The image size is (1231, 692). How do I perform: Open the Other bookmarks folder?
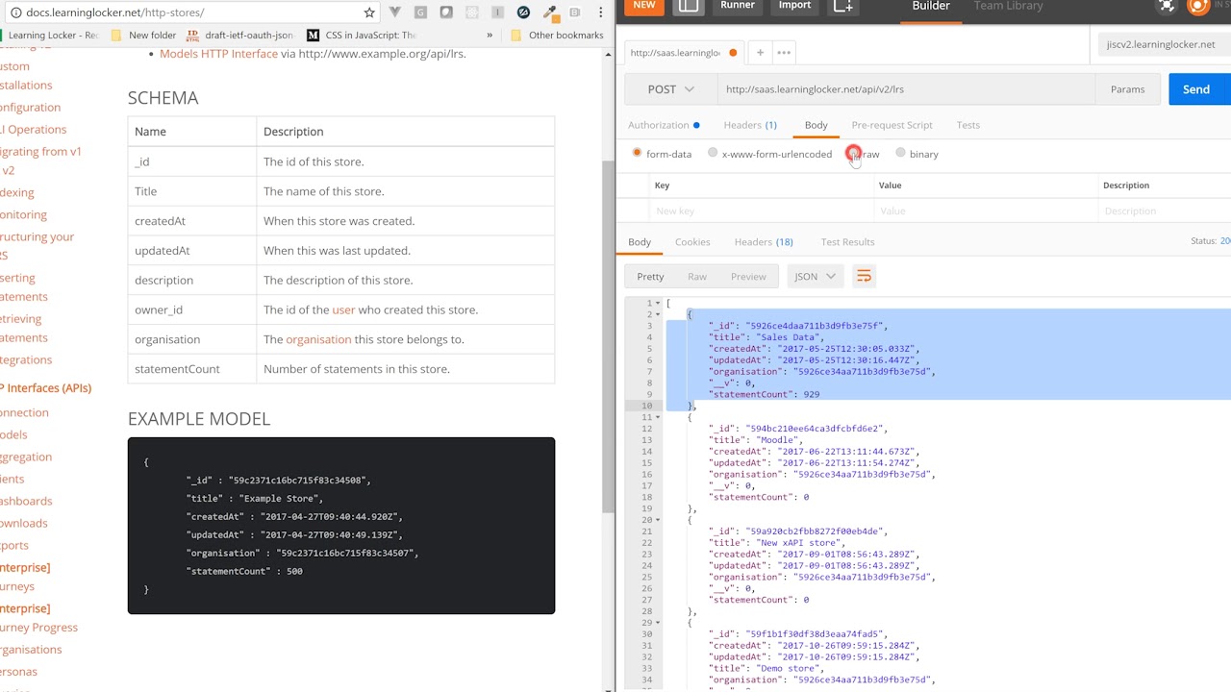[557, 35]
